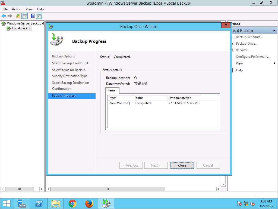Click Help in the Actions pane
This screenshot has height=209, width=278.
pyautogui.click(x=239, y=70)
